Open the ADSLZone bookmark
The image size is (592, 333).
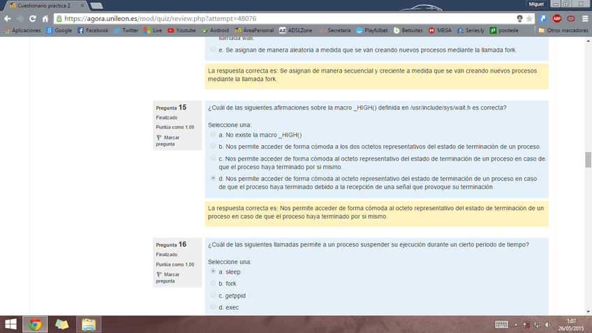[295, 30]
